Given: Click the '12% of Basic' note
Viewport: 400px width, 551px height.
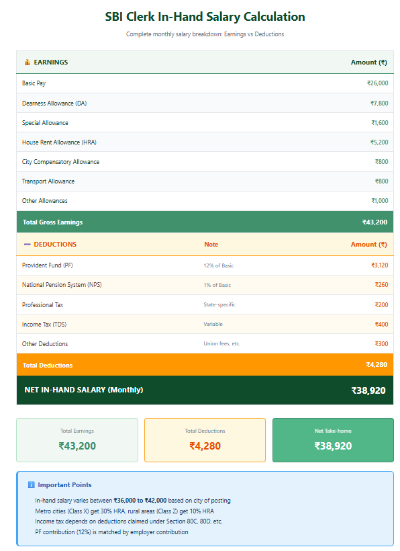Looking at the screenshot, I should coord(219,265).
